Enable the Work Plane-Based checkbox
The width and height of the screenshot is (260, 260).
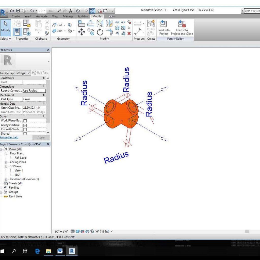(x=25, y=121)
